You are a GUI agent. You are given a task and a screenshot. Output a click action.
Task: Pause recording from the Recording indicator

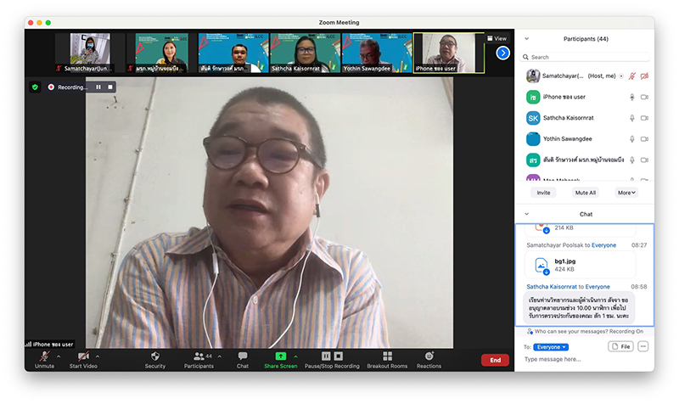click(98, 87)
